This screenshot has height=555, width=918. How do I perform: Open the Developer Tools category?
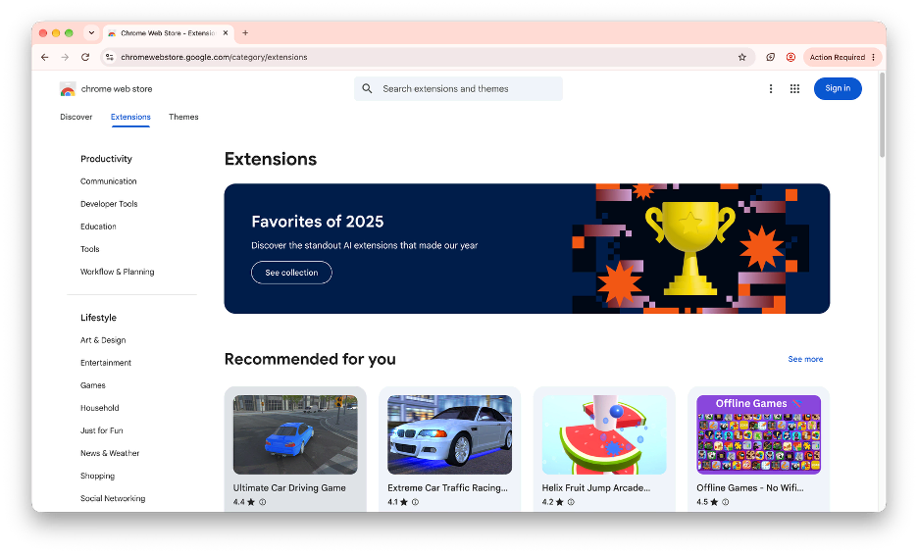[109, 204]
